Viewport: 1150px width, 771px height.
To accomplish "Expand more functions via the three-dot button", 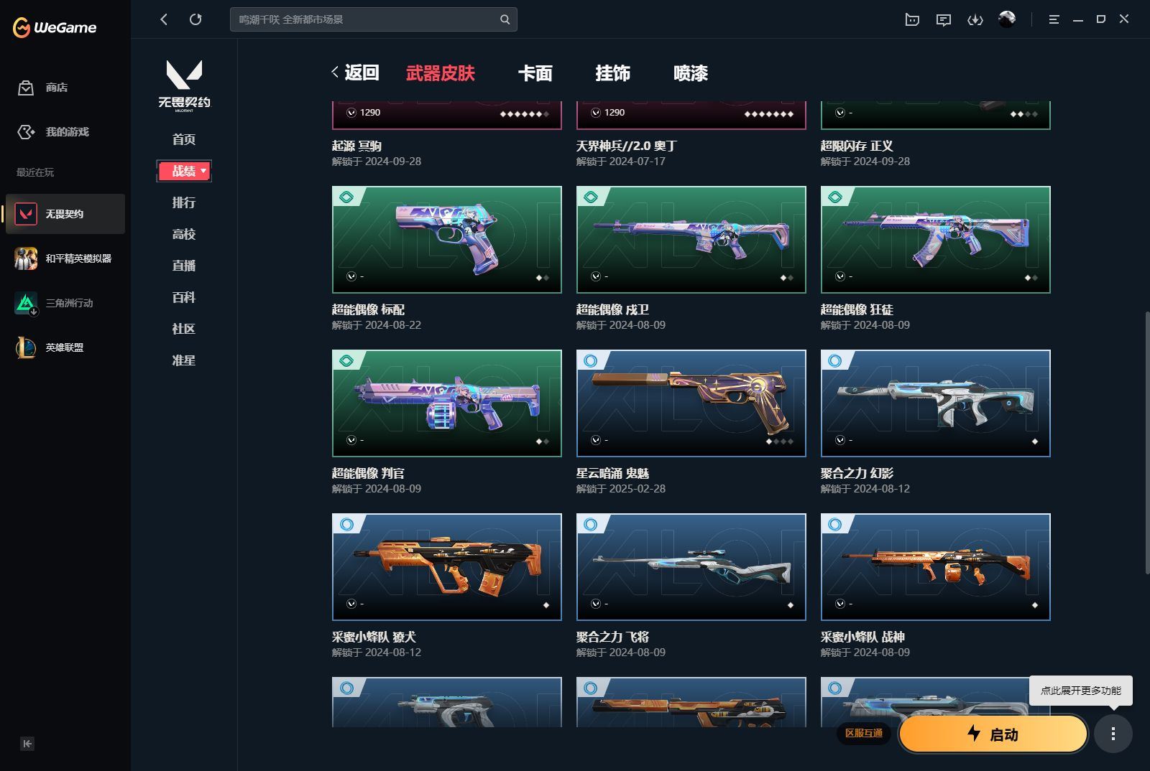I will coord(1114,734).
